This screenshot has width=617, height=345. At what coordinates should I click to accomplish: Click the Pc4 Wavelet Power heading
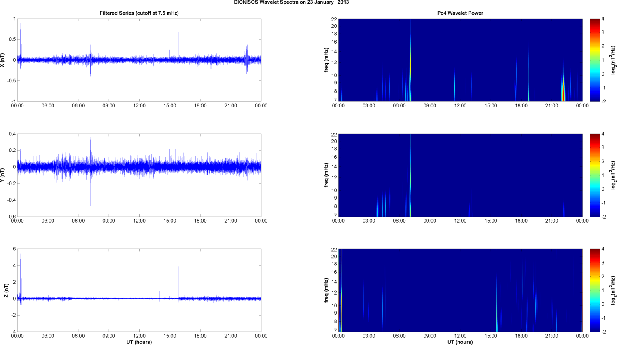click(460, 13)
